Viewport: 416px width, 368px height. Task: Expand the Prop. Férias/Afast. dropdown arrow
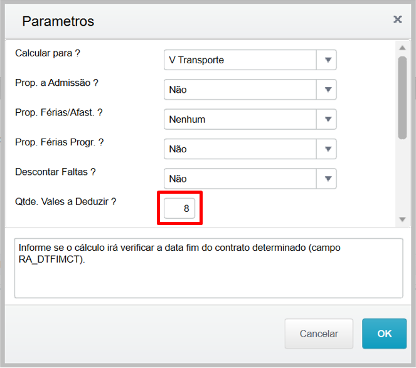pyautogui.click(x=327, y=119)
